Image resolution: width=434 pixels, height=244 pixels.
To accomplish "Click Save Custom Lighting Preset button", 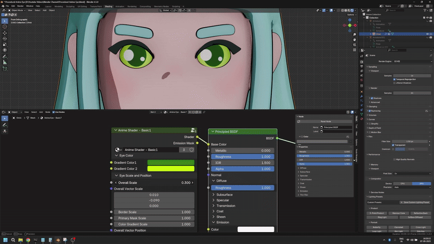I will (x=415, y=202).
